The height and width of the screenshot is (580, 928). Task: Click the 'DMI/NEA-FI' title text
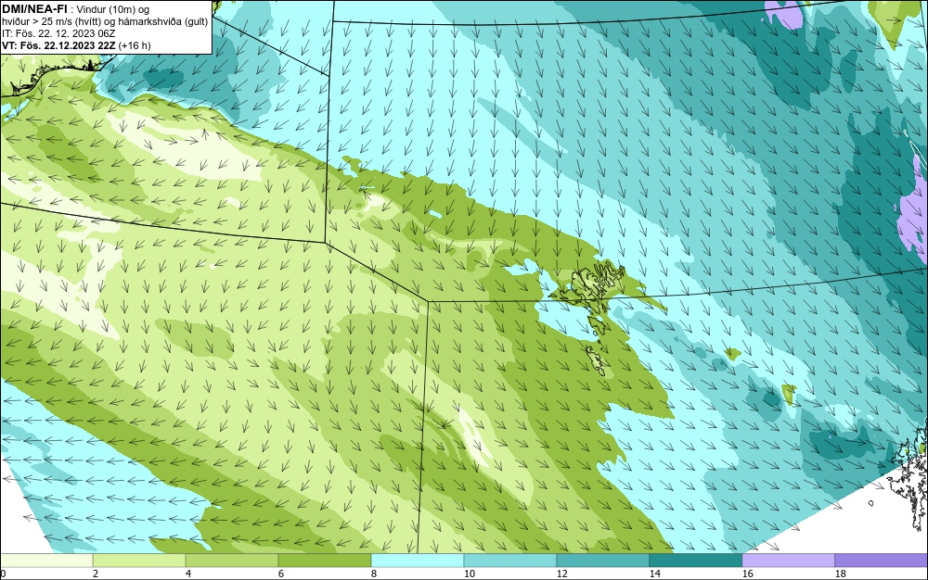click(34, 9)
